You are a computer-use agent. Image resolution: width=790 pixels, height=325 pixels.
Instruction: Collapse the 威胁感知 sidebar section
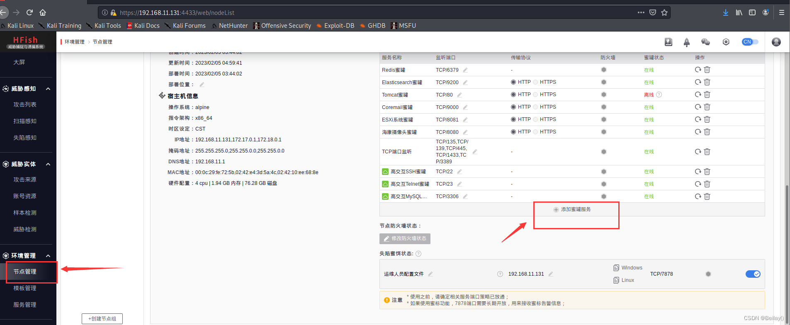(x=48, y=89)
